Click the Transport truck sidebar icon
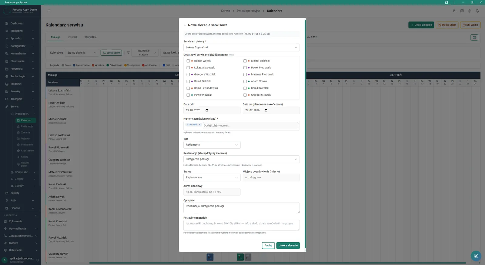Viewport: 485px width, 265px height. pyautogui.click(x=7, y=99)
